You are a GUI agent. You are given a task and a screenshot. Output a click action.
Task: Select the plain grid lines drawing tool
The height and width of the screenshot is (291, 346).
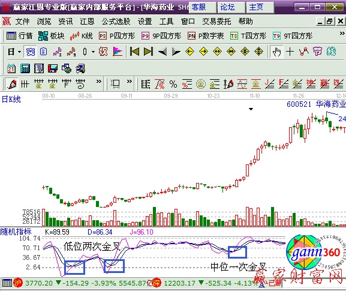[25, 84]
